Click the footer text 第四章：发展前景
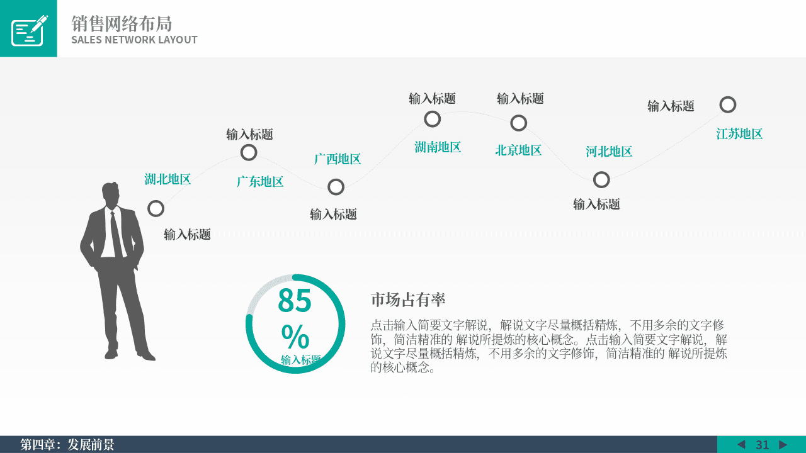The height and width of the screenshot is (453, 806). tap(67, 445)
